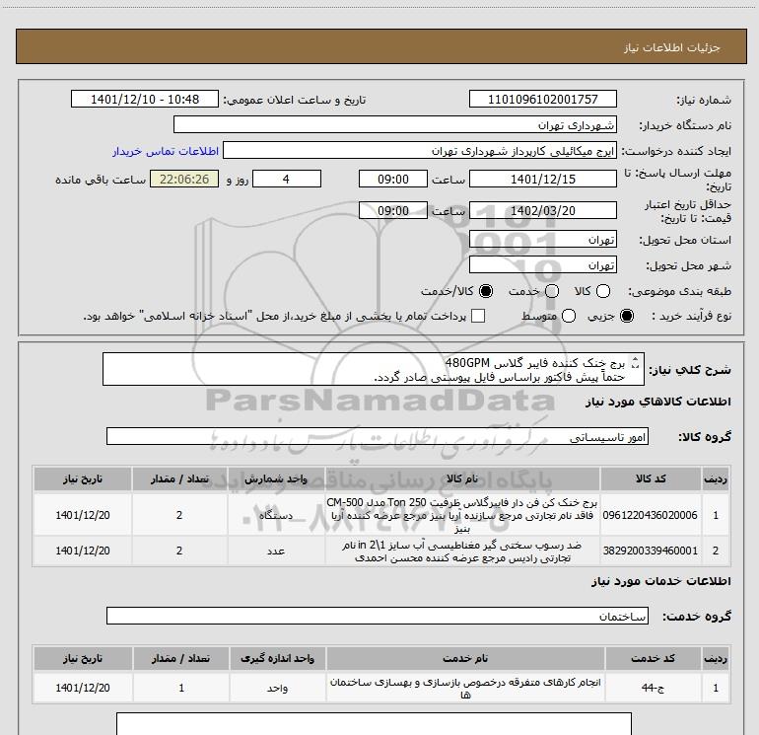Click goods code 0961220436020006
The image size is (759, 735).
click(651, 515)
